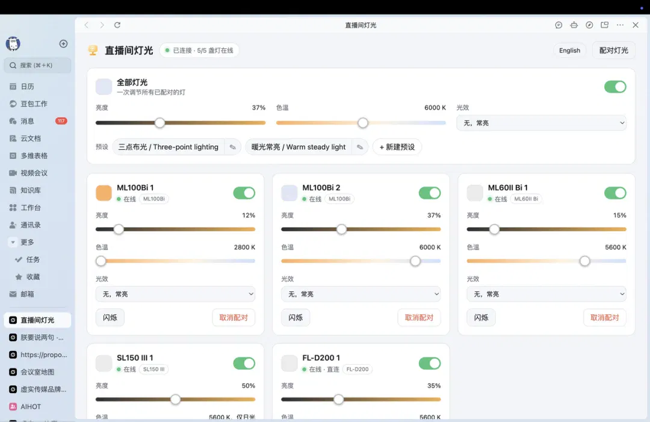Click ML100Bi 1 亮度 slider handle
Screen dimensions: 650x422
click(x=119, y=229)
